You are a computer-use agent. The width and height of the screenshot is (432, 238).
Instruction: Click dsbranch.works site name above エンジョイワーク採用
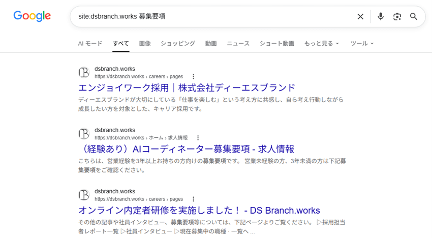115,69
